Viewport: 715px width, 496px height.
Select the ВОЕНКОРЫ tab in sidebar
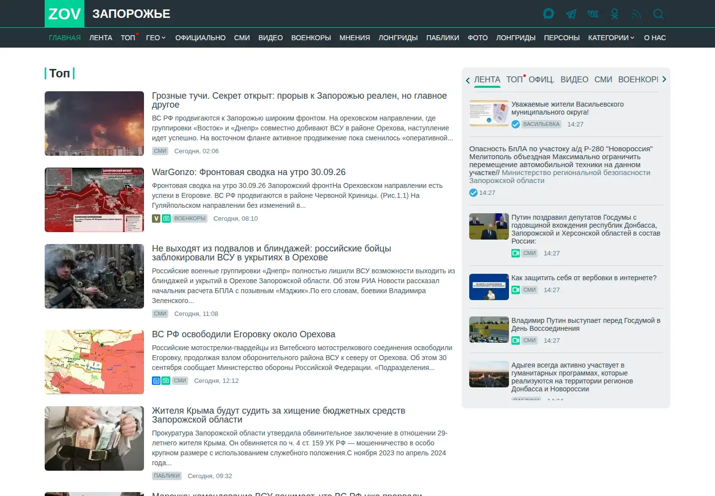(638, 79)
